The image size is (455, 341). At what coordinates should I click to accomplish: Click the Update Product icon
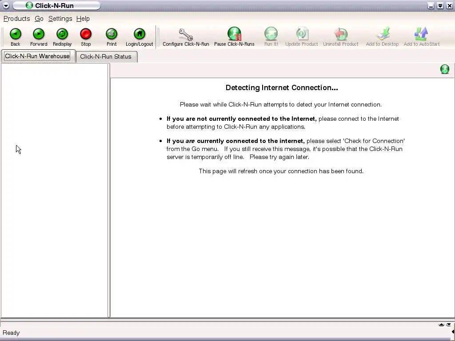point(302,34)
